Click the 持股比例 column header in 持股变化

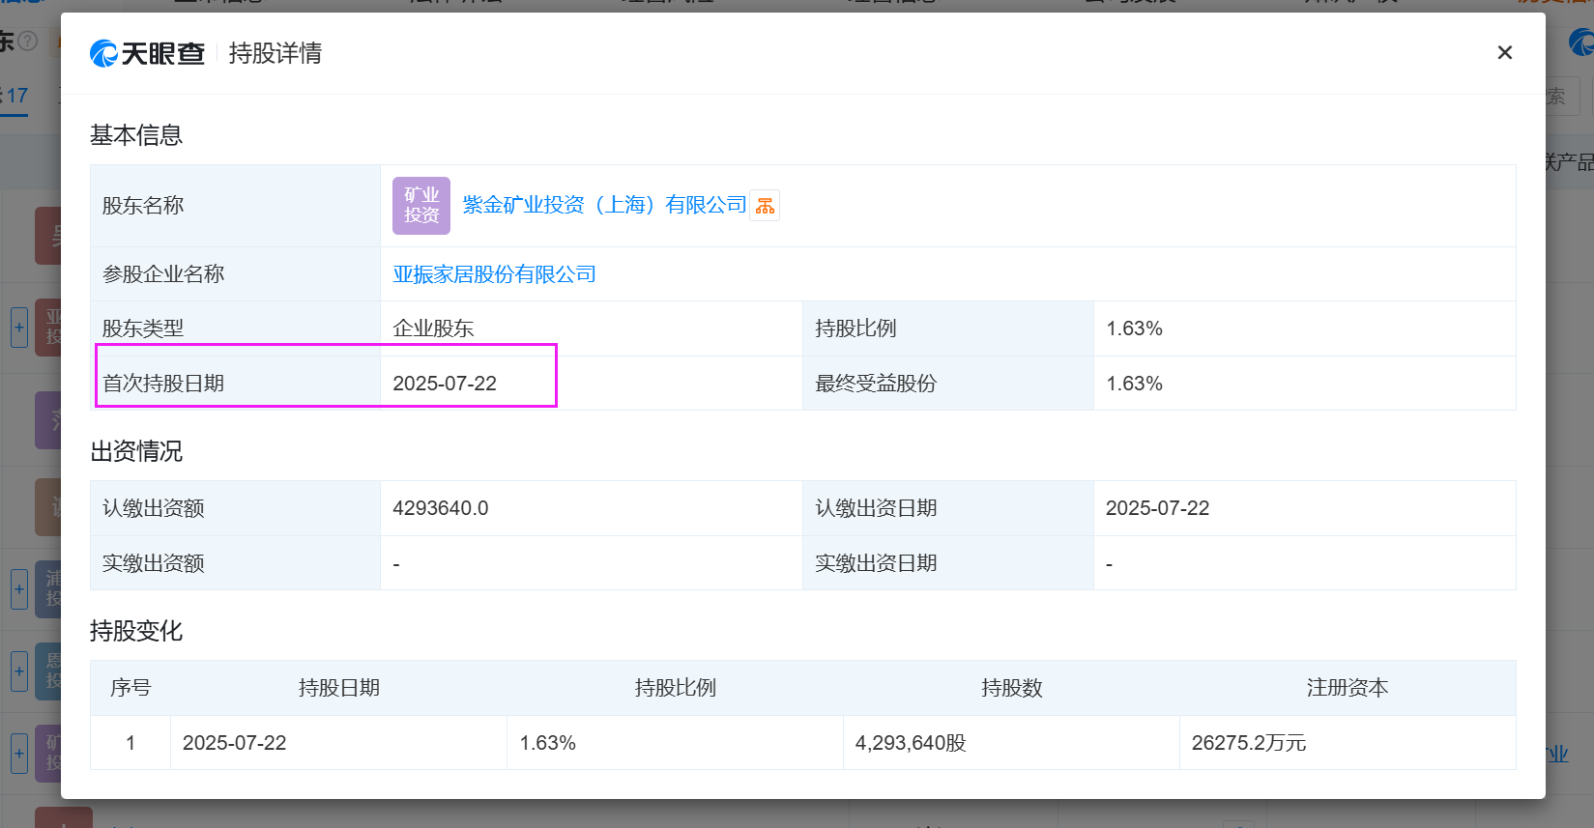[675, 688]
